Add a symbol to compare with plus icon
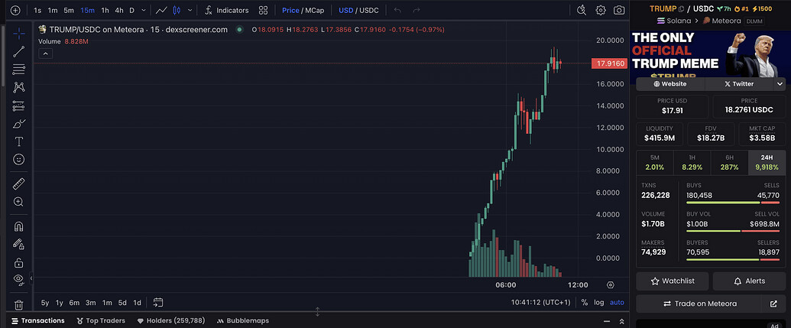The width and height of the screenshot is (791, 328). pyautogui.click(x=15, y=10)
